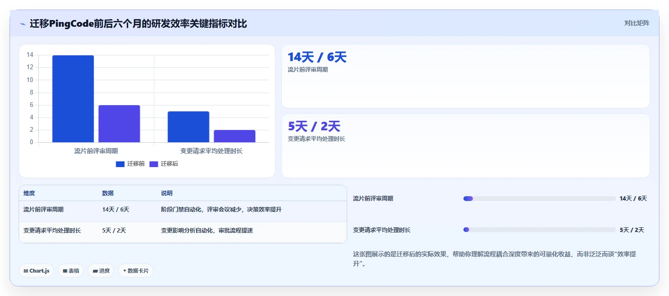Click the 流片前评审周期 card caption
This screenshot has width=669, height=296.
pos(308,70)
